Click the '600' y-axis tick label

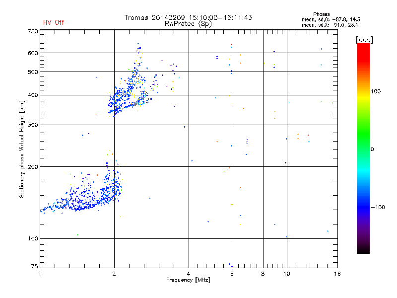[33, 53]
